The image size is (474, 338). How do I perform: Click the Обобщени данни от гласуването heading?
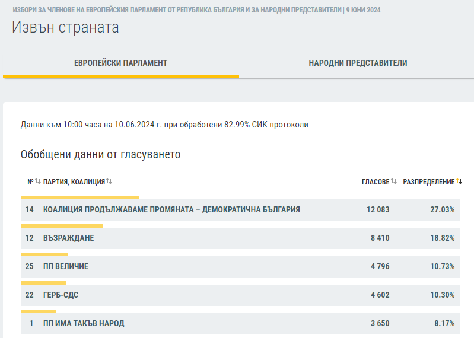100,155
